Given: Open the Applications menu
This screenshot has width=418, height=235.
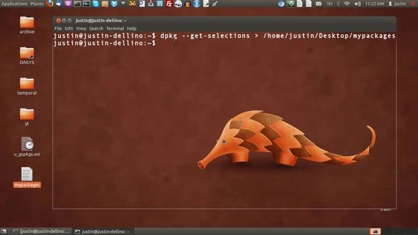Looking at the screenshot, I should (x=14, y=4).
